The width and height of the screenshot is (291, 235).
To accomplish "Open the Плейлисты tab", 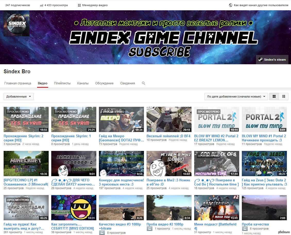I will click(62, 83).
